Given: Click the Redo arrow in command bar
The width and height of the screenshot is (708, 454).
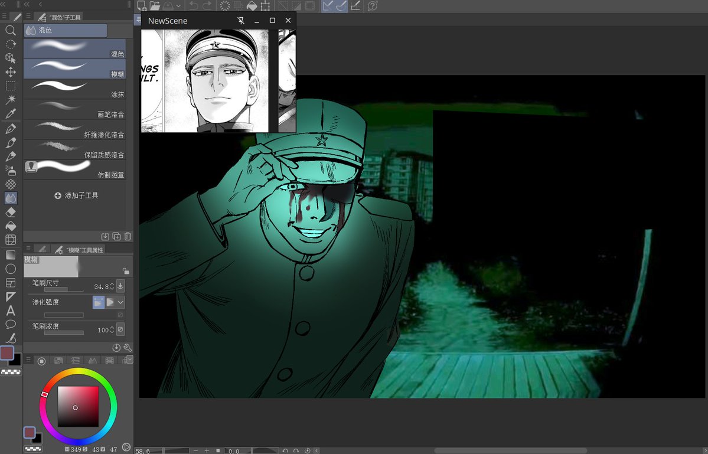Looking at the screenshot, I should click(207, 6).
